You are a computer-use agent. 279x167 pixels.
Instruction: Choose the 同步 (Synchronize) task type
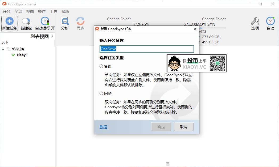[x=101, y=93]
